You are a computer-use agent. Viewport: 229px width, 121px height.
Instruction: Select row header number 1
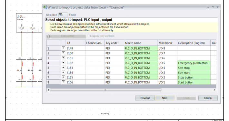tap(54, 48)
